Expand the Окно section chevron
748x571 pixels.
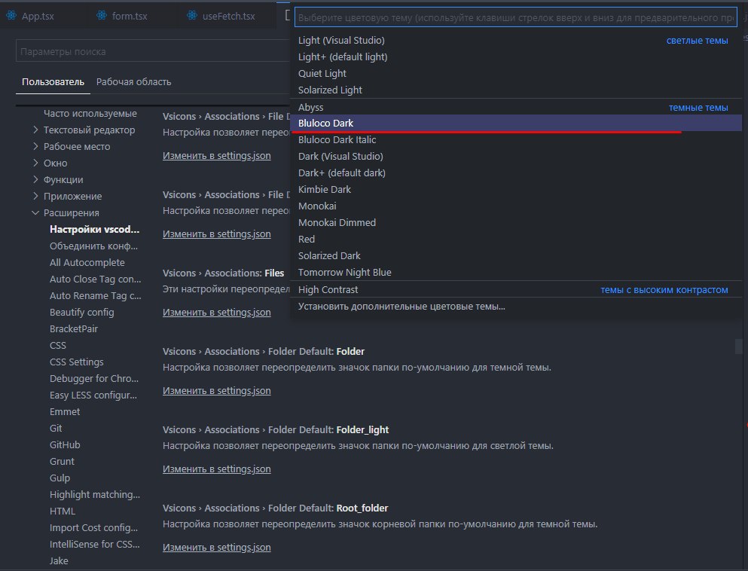35,163
